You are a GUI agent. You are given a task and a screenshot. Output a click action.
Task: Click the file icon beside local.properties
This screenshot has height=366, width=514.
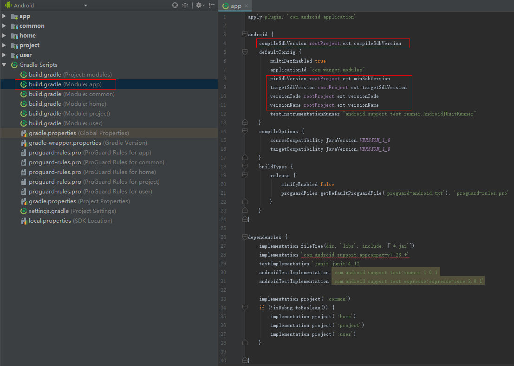tap(24, 221)
